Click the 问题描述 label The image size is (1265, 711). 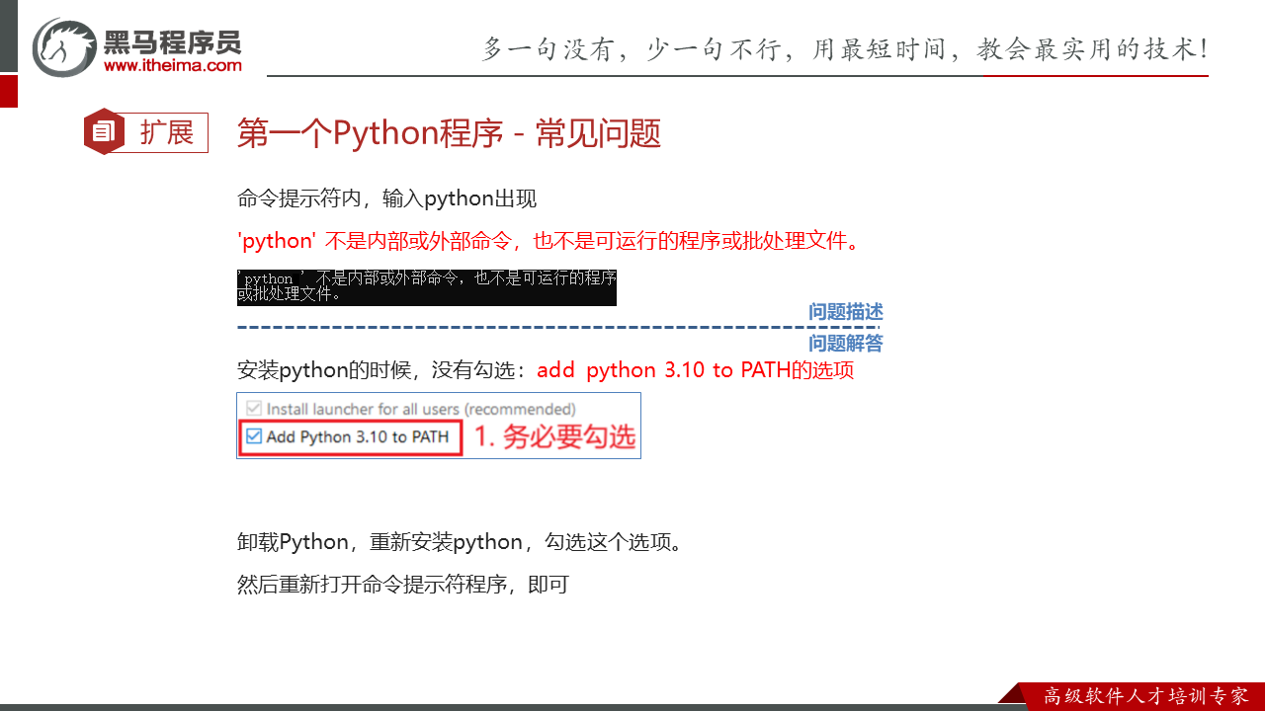[x=845, y=312]
